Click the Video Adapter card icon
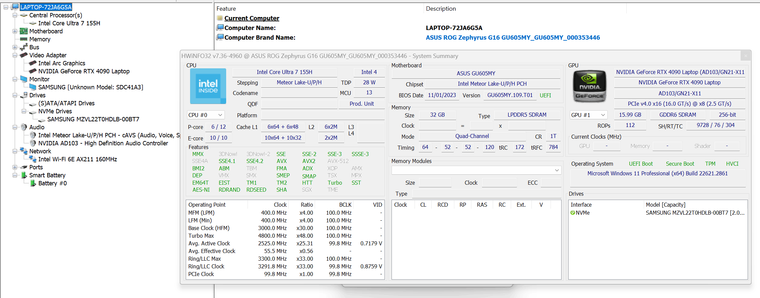 (24, 55)
